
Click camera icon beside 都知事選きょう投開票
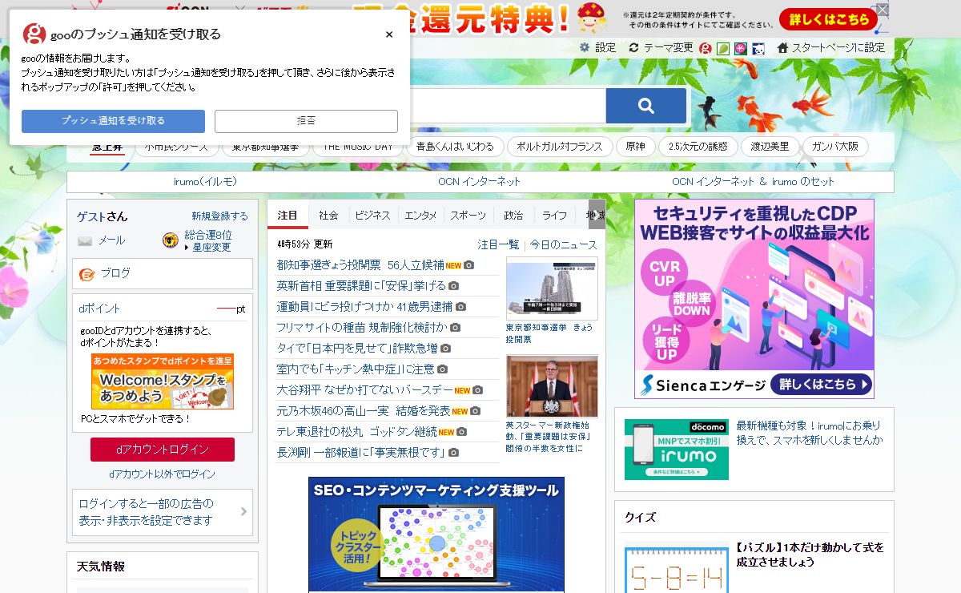click(469, 265)
